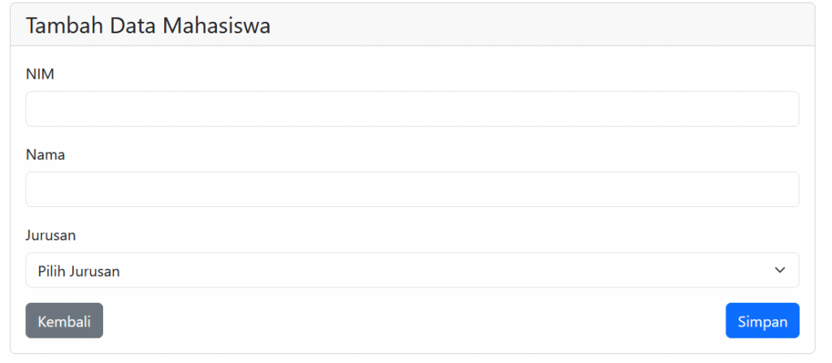Select the Pilih Jurusan placeholder text
The height and width of the screenshot is (363, 832).
pyautogui.click(x=79, y=271)
